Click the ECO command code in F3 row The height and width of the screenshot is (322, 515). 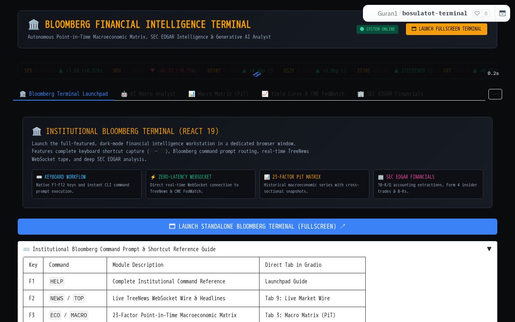55,315
